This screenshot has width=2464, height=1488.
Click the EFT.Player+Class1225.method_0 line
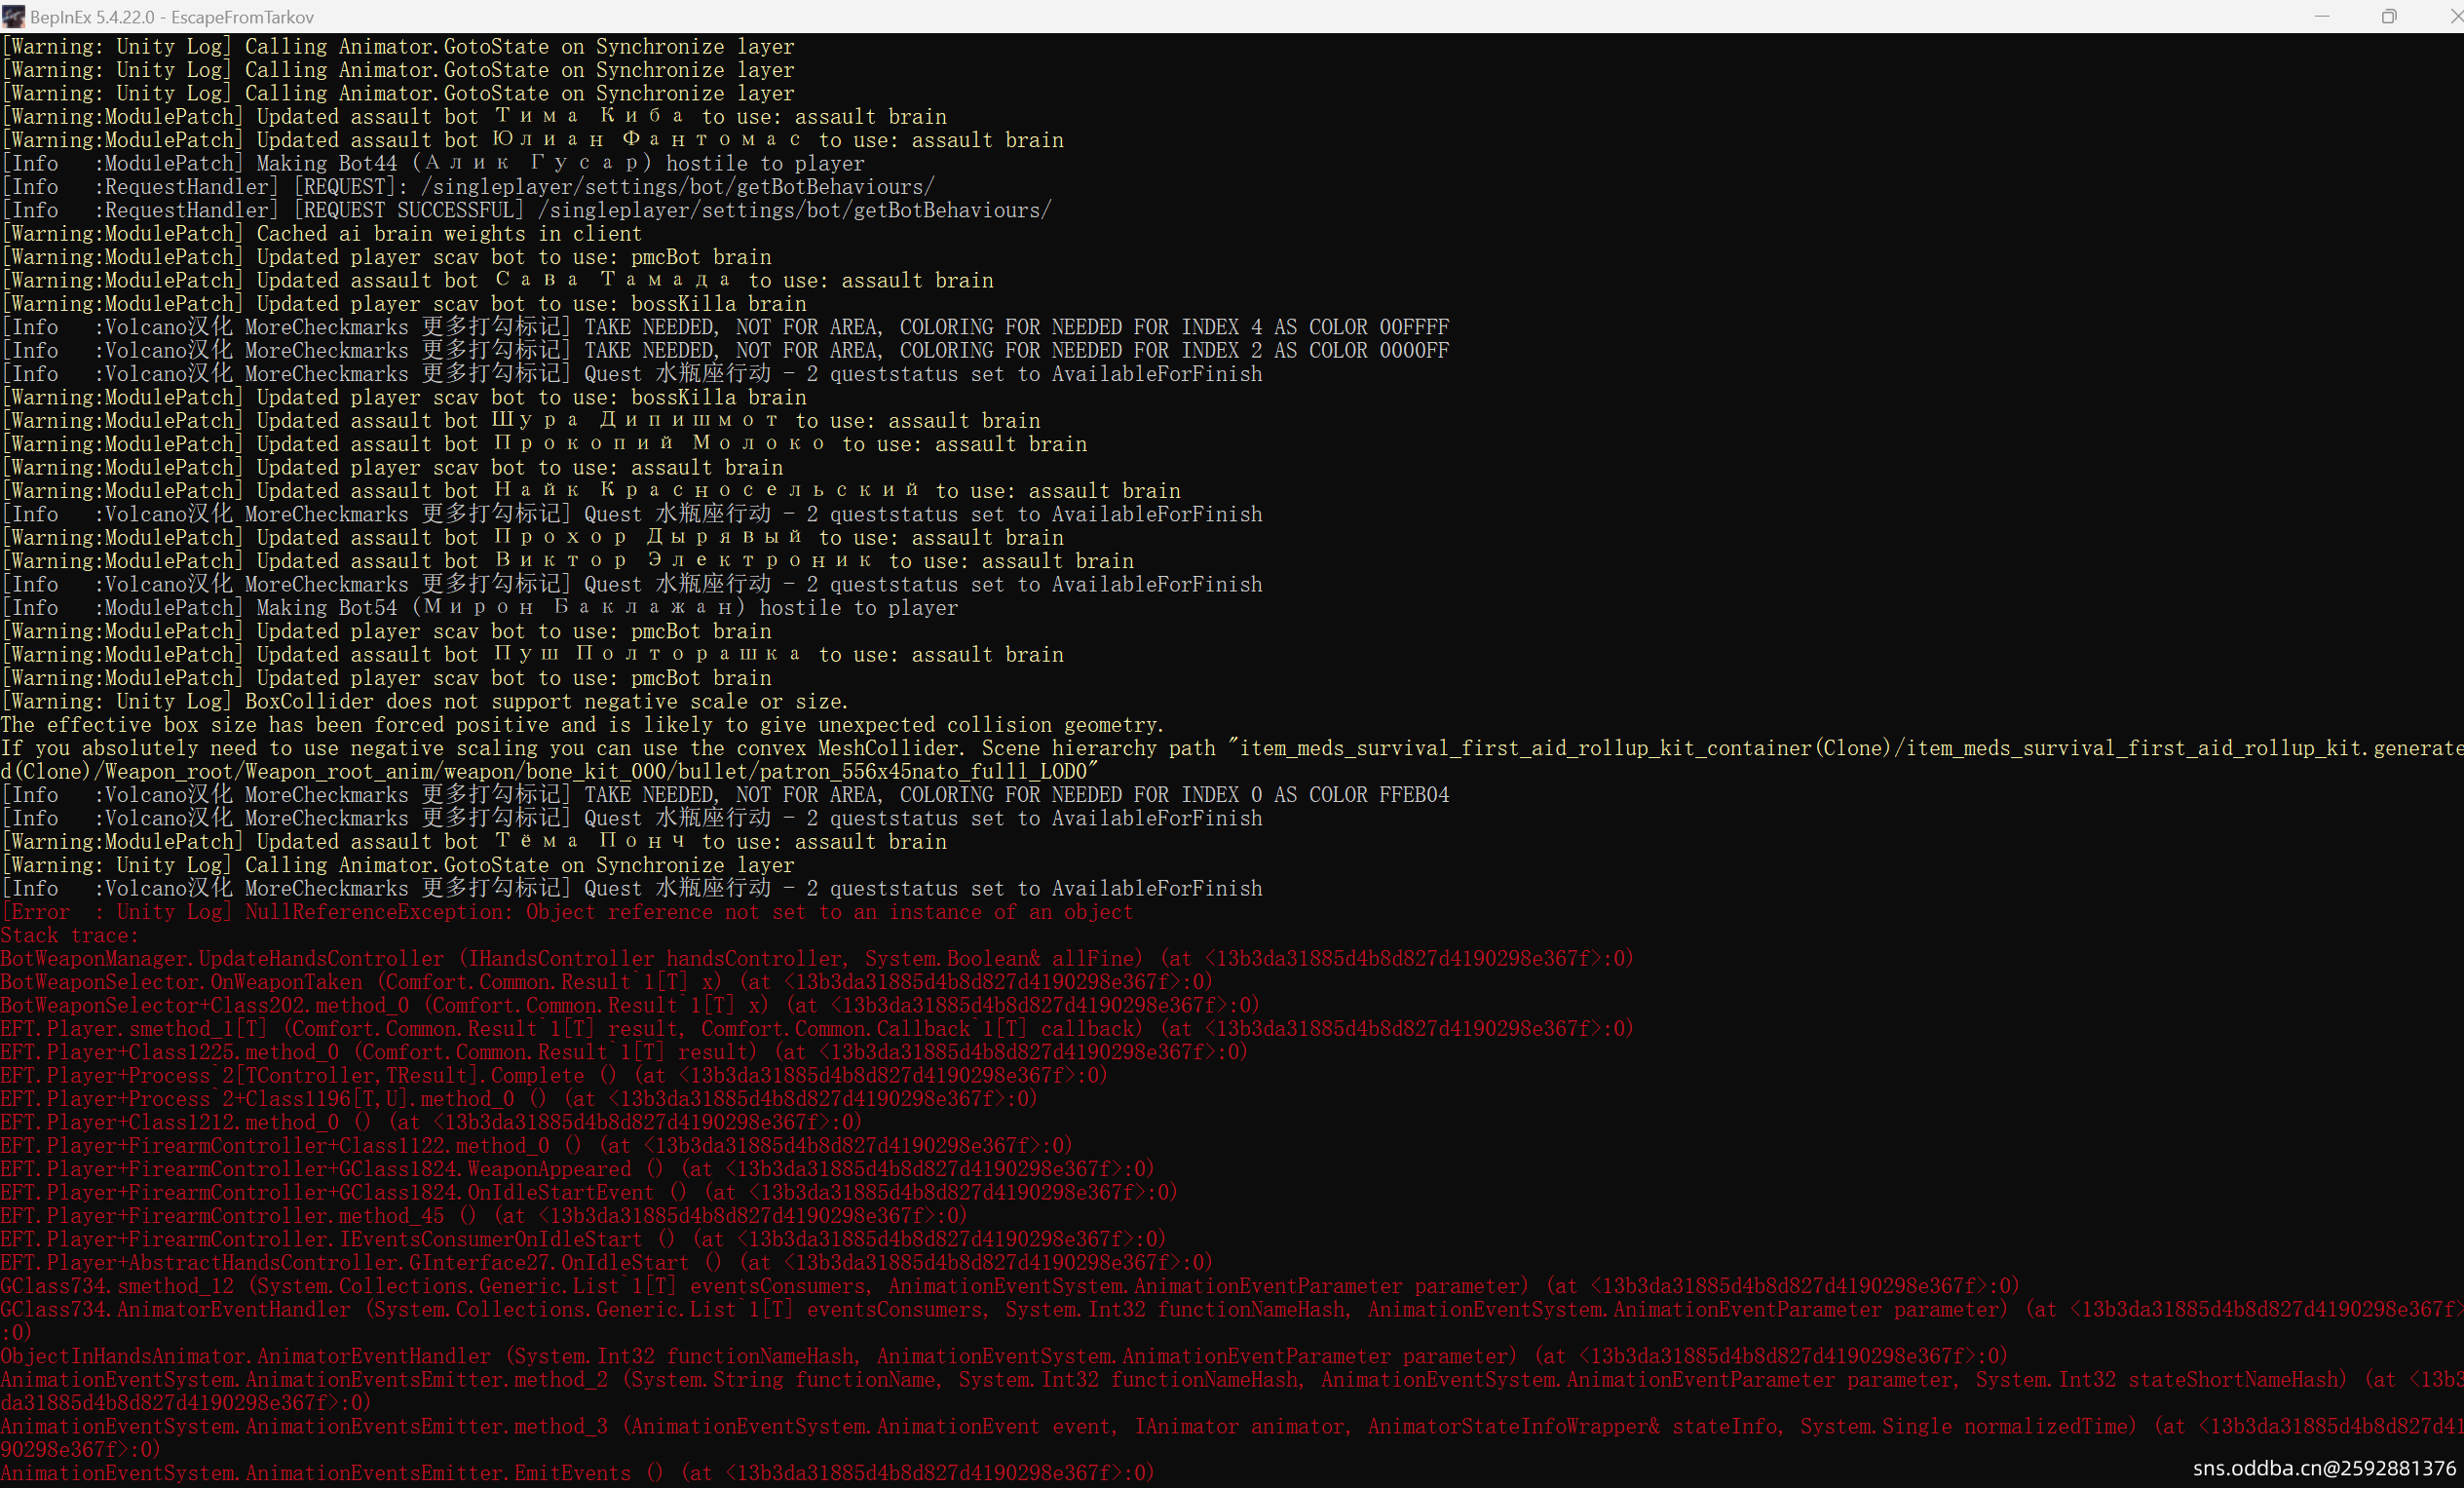click(x=624, y=1052)
